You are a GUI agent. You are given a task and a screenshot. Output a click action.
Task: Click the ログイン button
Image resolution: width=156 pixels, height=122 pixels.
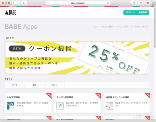click(130, 12)
